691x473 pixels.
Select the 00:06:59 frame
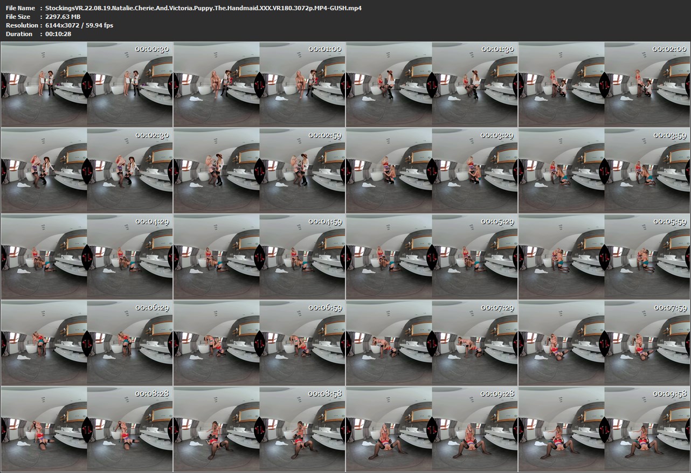click(x=259, y=343)
